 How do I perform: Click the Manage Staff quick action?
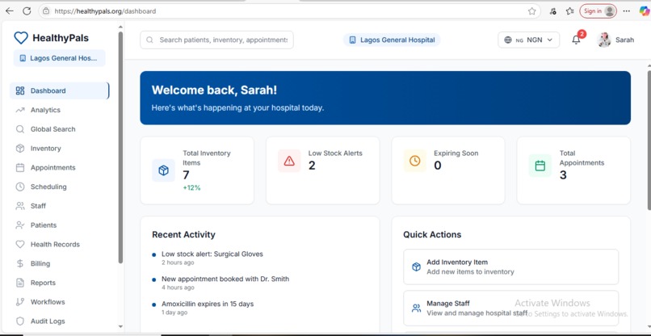pyautogui.click(x=510, y=309)
